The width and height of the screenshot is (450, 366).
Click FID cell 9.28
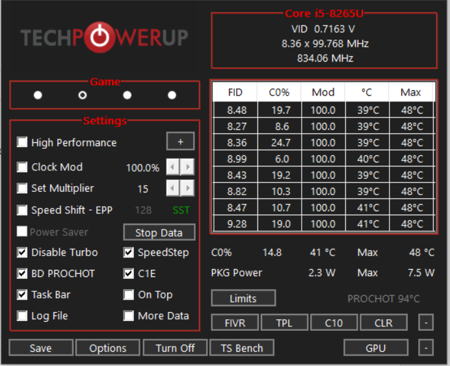coord(237,224)
